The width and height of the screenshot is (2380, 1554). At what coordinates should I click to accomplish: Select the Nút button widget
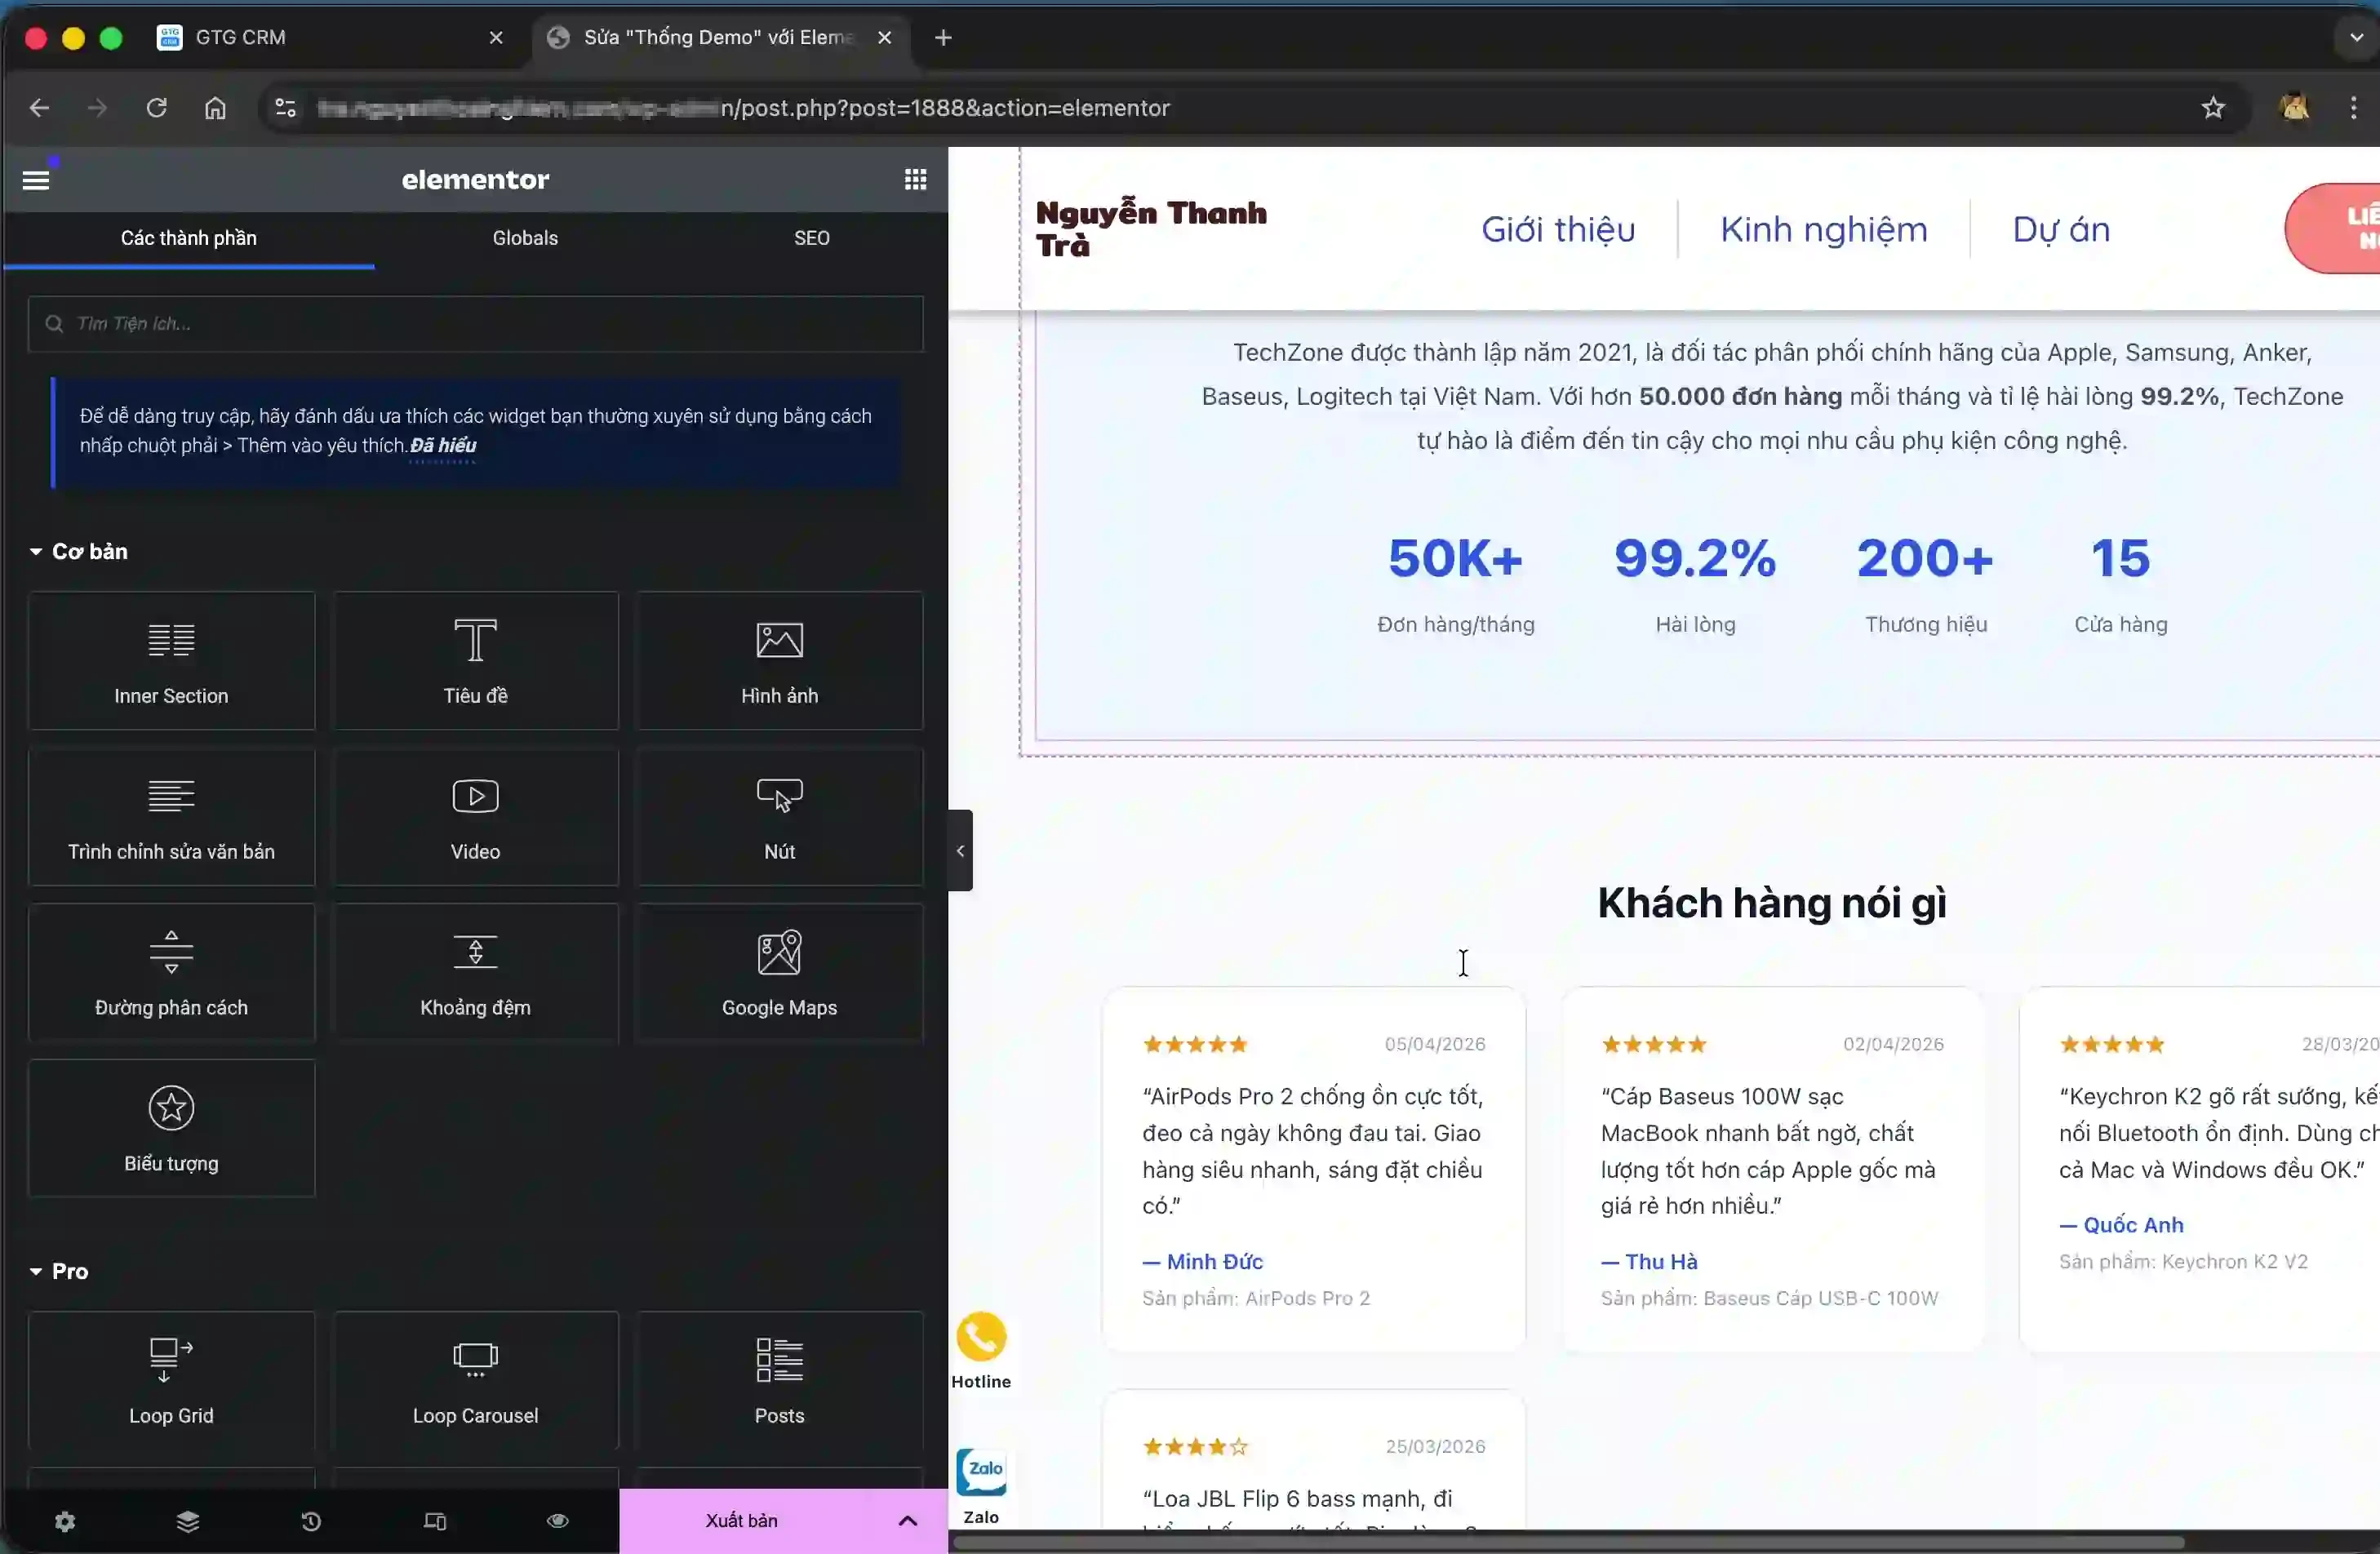[x=779, y=816]
